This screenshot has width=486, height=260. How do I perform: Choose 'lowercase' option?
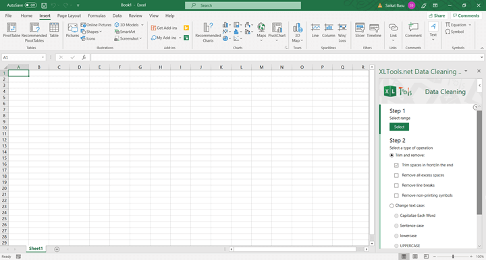(396, 236)
